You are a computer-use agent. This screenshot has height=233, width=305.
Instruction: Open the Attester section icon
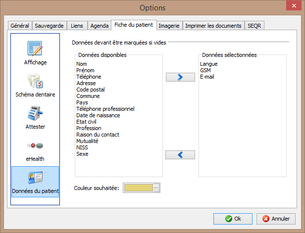click(35, 114)
